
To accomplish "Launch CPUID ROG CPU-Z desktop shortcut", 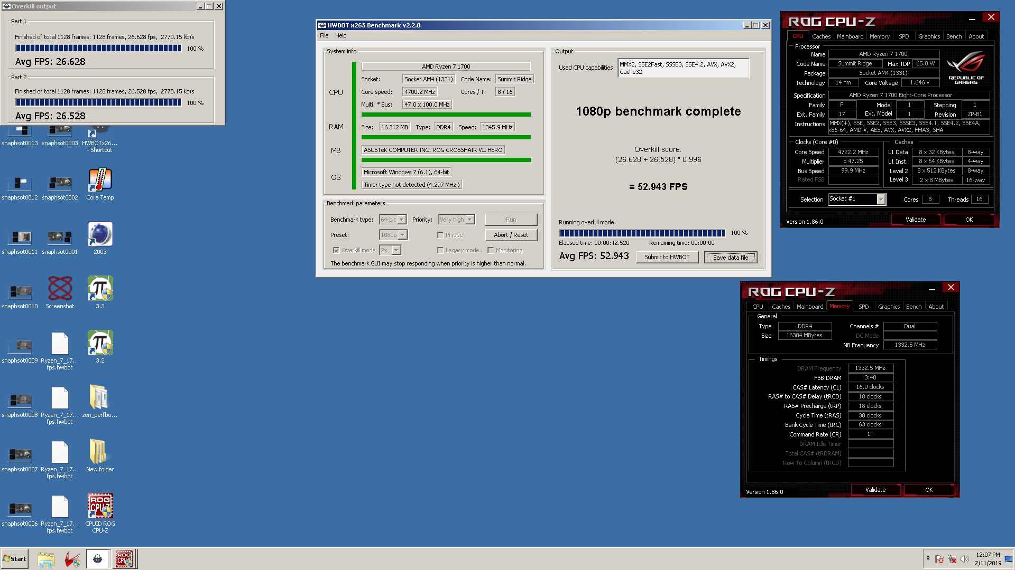I will click(x=100, y=514).
